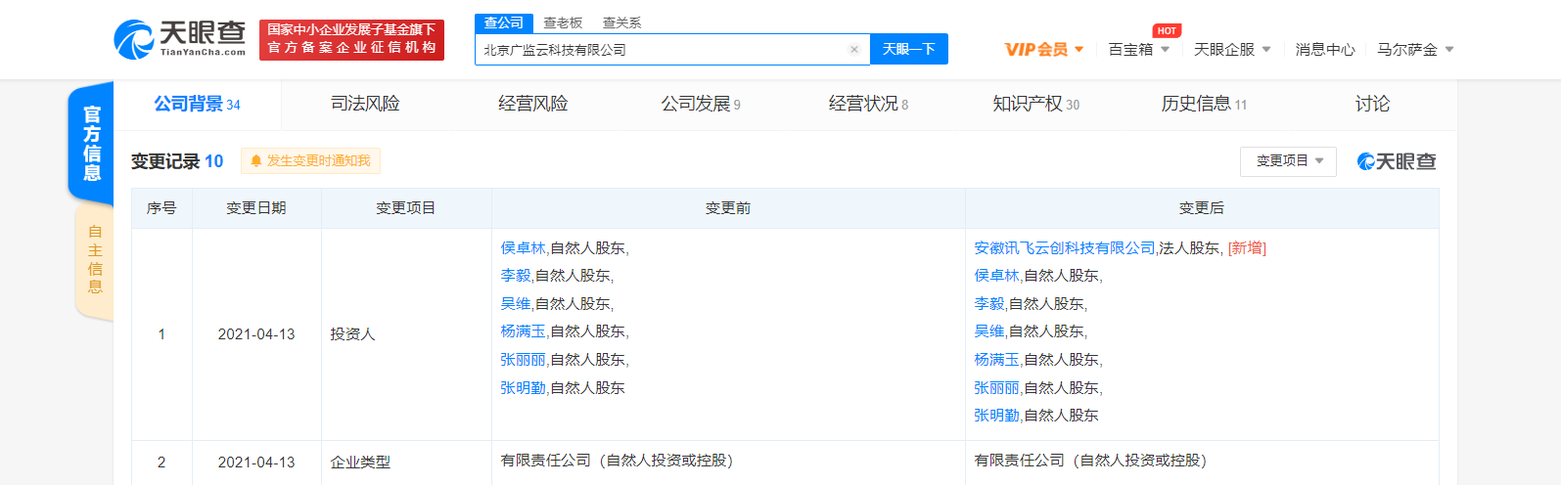Click the red government fund banner
Image resolution: width=1561 pixels, height=485 pixels.
(351, 40)
